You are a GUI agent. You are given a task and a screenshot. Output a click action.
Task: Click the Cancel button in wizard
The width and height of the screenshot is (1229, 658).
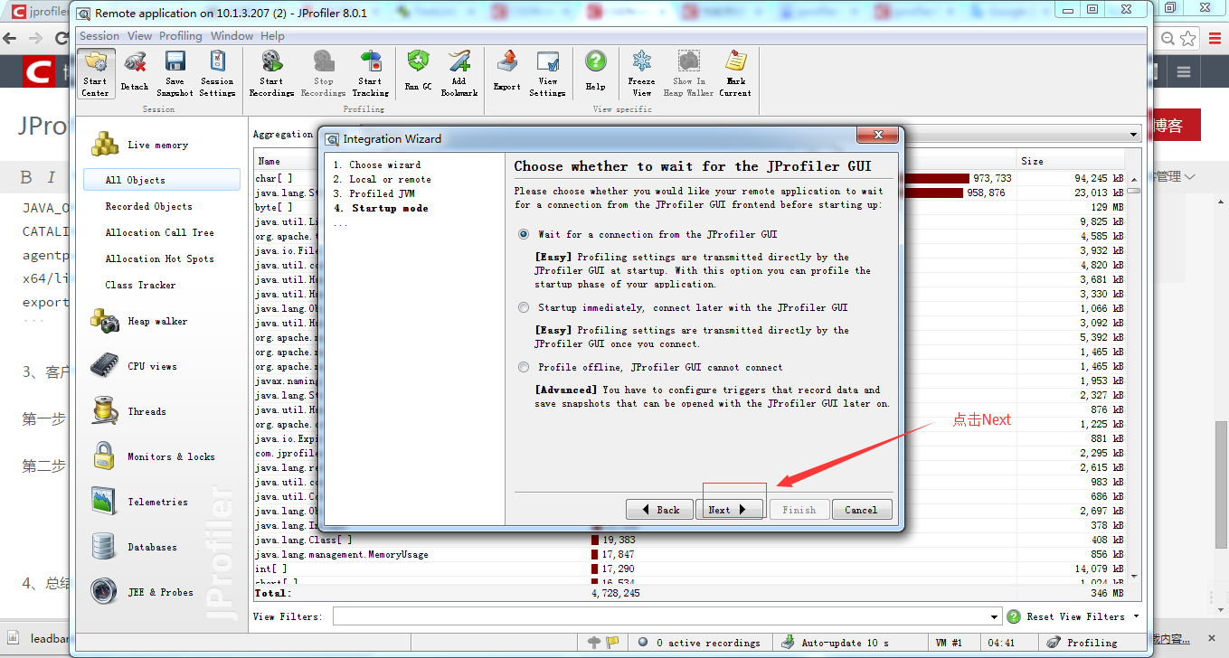861,510
